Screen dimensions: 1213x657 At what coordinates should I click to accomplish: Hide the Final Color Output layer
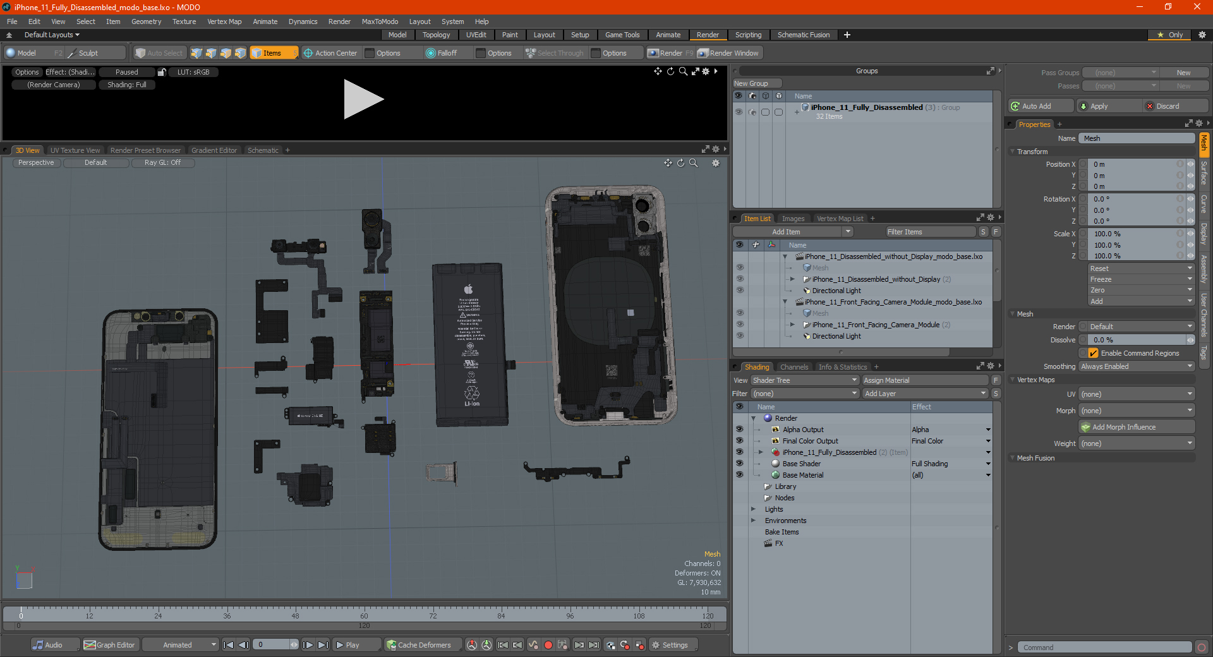(739, 440)
